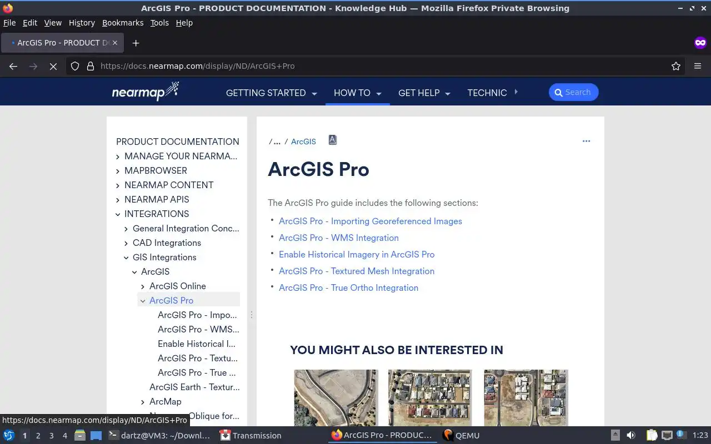Click the nearmap logo in the header
Image resolution: width=711 pixels, height=444 pixels.
(145, 91)
